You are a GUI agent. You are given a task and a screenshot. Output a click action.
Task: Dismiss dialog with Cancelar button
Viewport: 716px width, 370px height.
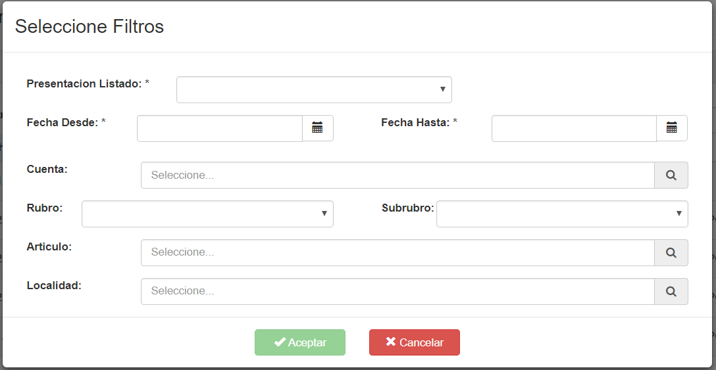[x=415, y=342]
